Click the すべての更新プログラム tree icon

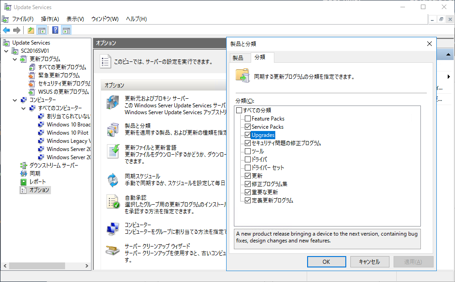[32, 67]
